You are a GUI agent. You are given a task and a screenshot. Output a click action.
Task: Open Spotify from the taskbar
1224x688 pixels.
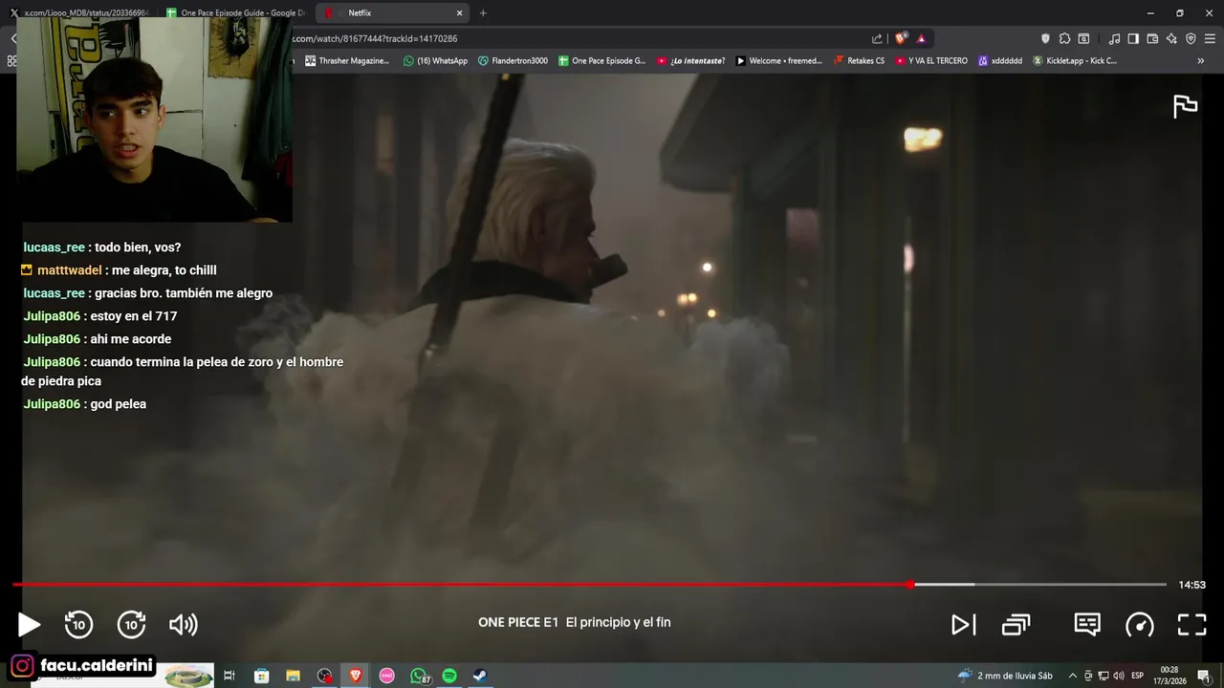pos(449,676)
